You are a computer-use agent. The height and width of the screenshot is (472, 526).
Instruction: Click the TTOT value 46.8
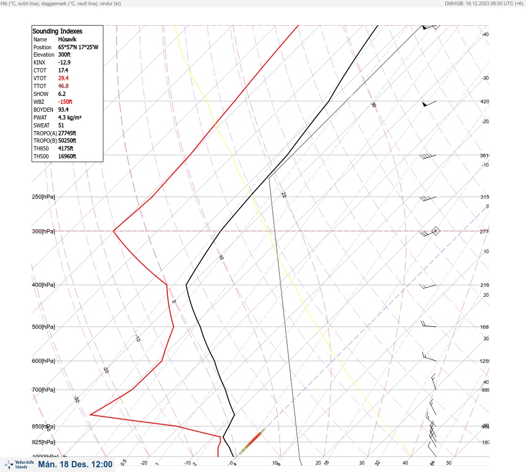point(63,86)
